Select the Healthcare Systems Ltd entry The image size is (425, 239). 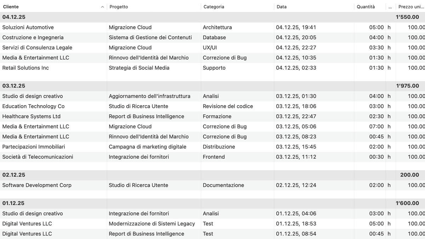[x=32, y=116]
